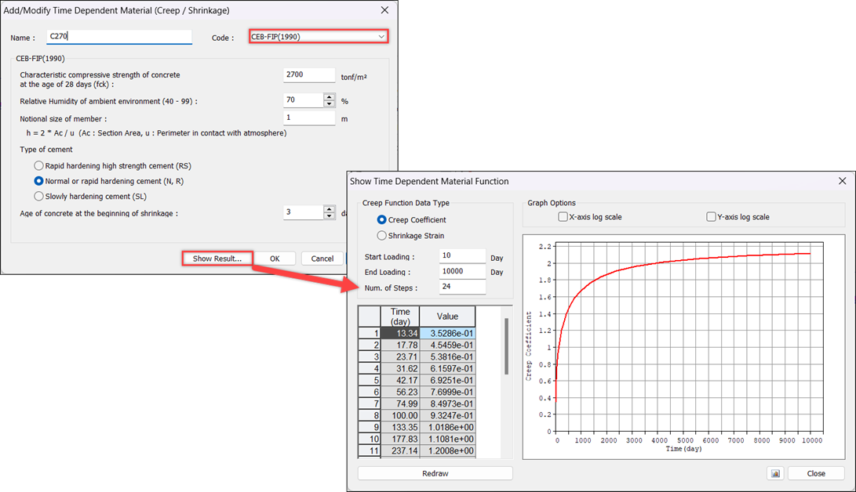Click the Start Loading field showing 10
The width and height of the screenshot is (856, 492).
point(462,255)
